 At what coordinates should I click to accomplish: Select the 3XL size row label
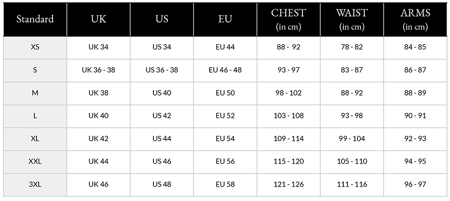click(35, 184)
